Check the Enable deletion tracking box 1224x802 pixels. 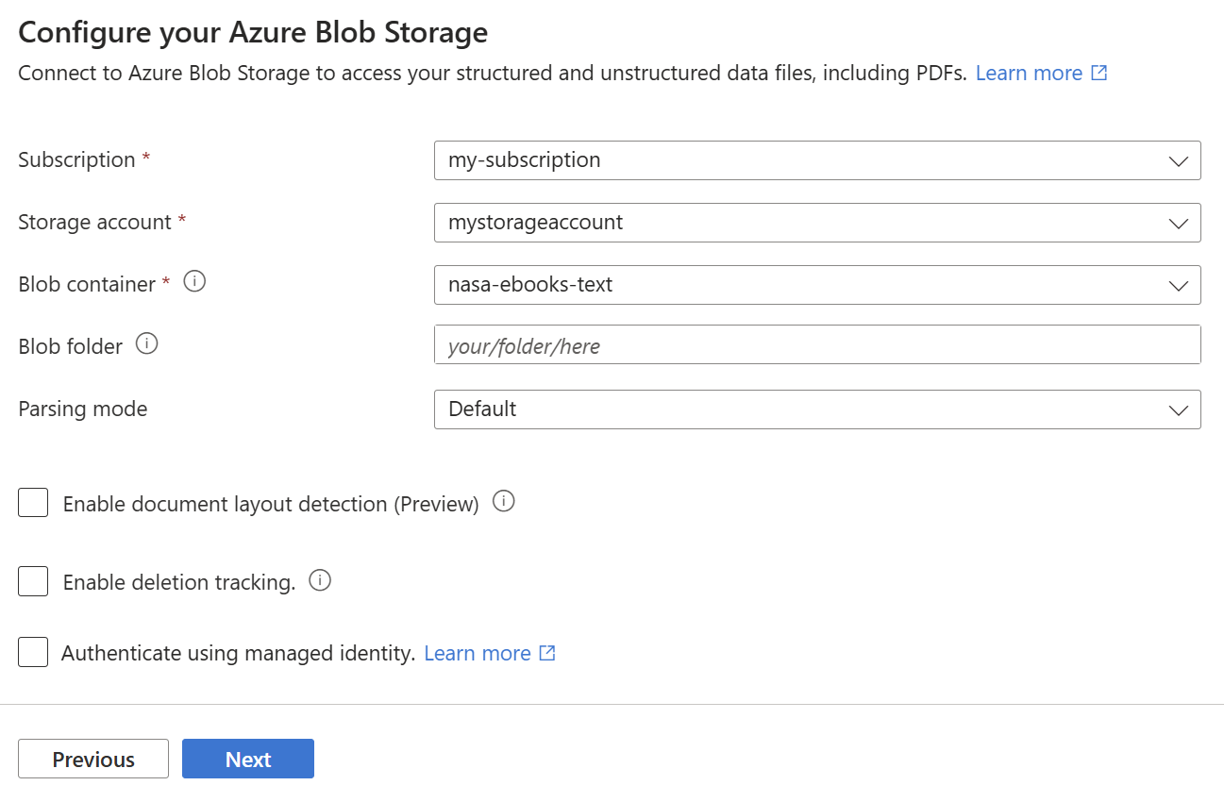click(33, 581)
